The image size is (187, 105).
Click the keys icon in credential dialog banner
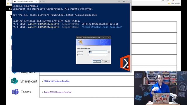pos(80,42)
